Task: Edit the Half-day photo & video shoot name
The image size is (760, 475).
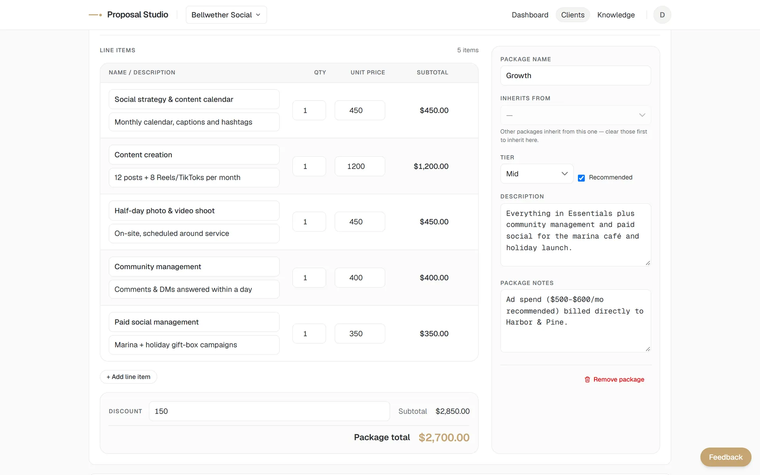Action: click(x=194, y=211)
